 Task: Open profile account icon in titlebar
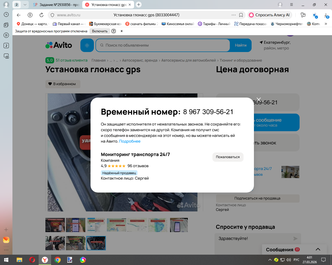pyautogui.click(x=280, y=5)
